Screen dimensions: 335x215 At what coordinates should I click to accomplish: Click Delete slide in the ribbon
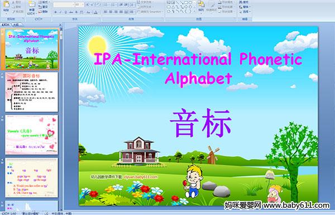pyautogui.click(x=44, y=12)
